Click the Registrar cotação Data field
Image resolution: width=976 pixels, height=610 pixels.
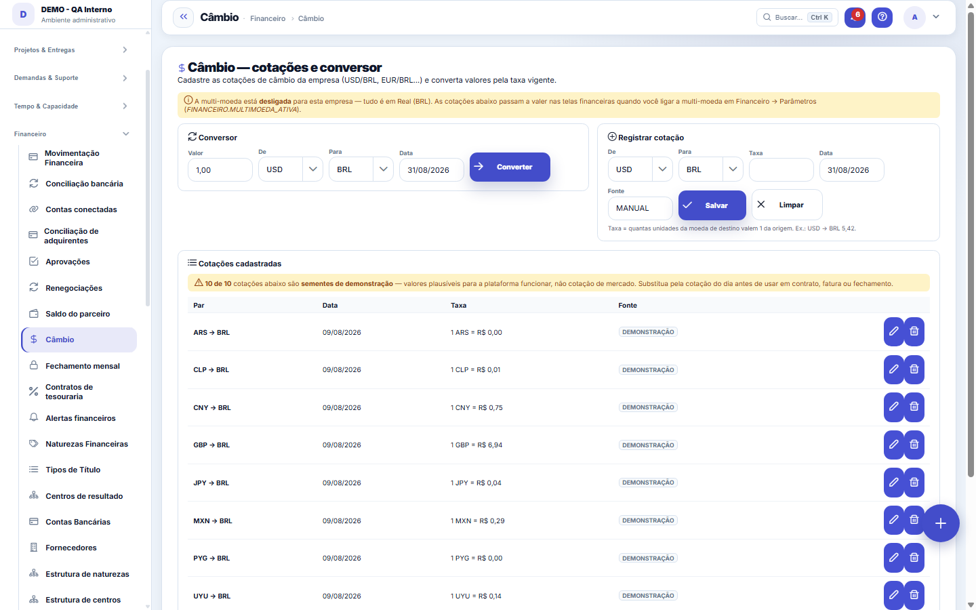852,170
